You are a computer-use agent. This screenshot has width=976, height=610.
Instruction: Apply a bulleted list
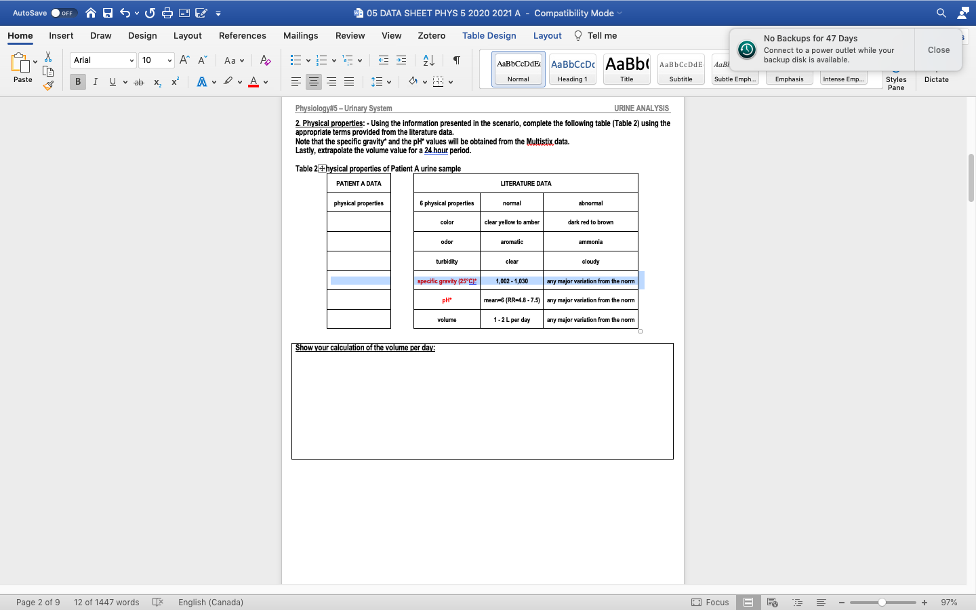click(x=296, y=60)
